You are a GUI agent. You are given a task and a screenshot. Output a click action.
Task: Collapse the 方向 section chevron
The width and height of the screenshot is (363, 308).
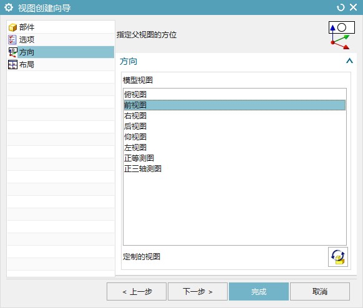(x=349, y=61)
